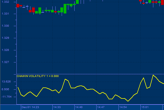Select the tall green candle before 14:40
This screenshot has width=164, height=110.
pos(65,9)
